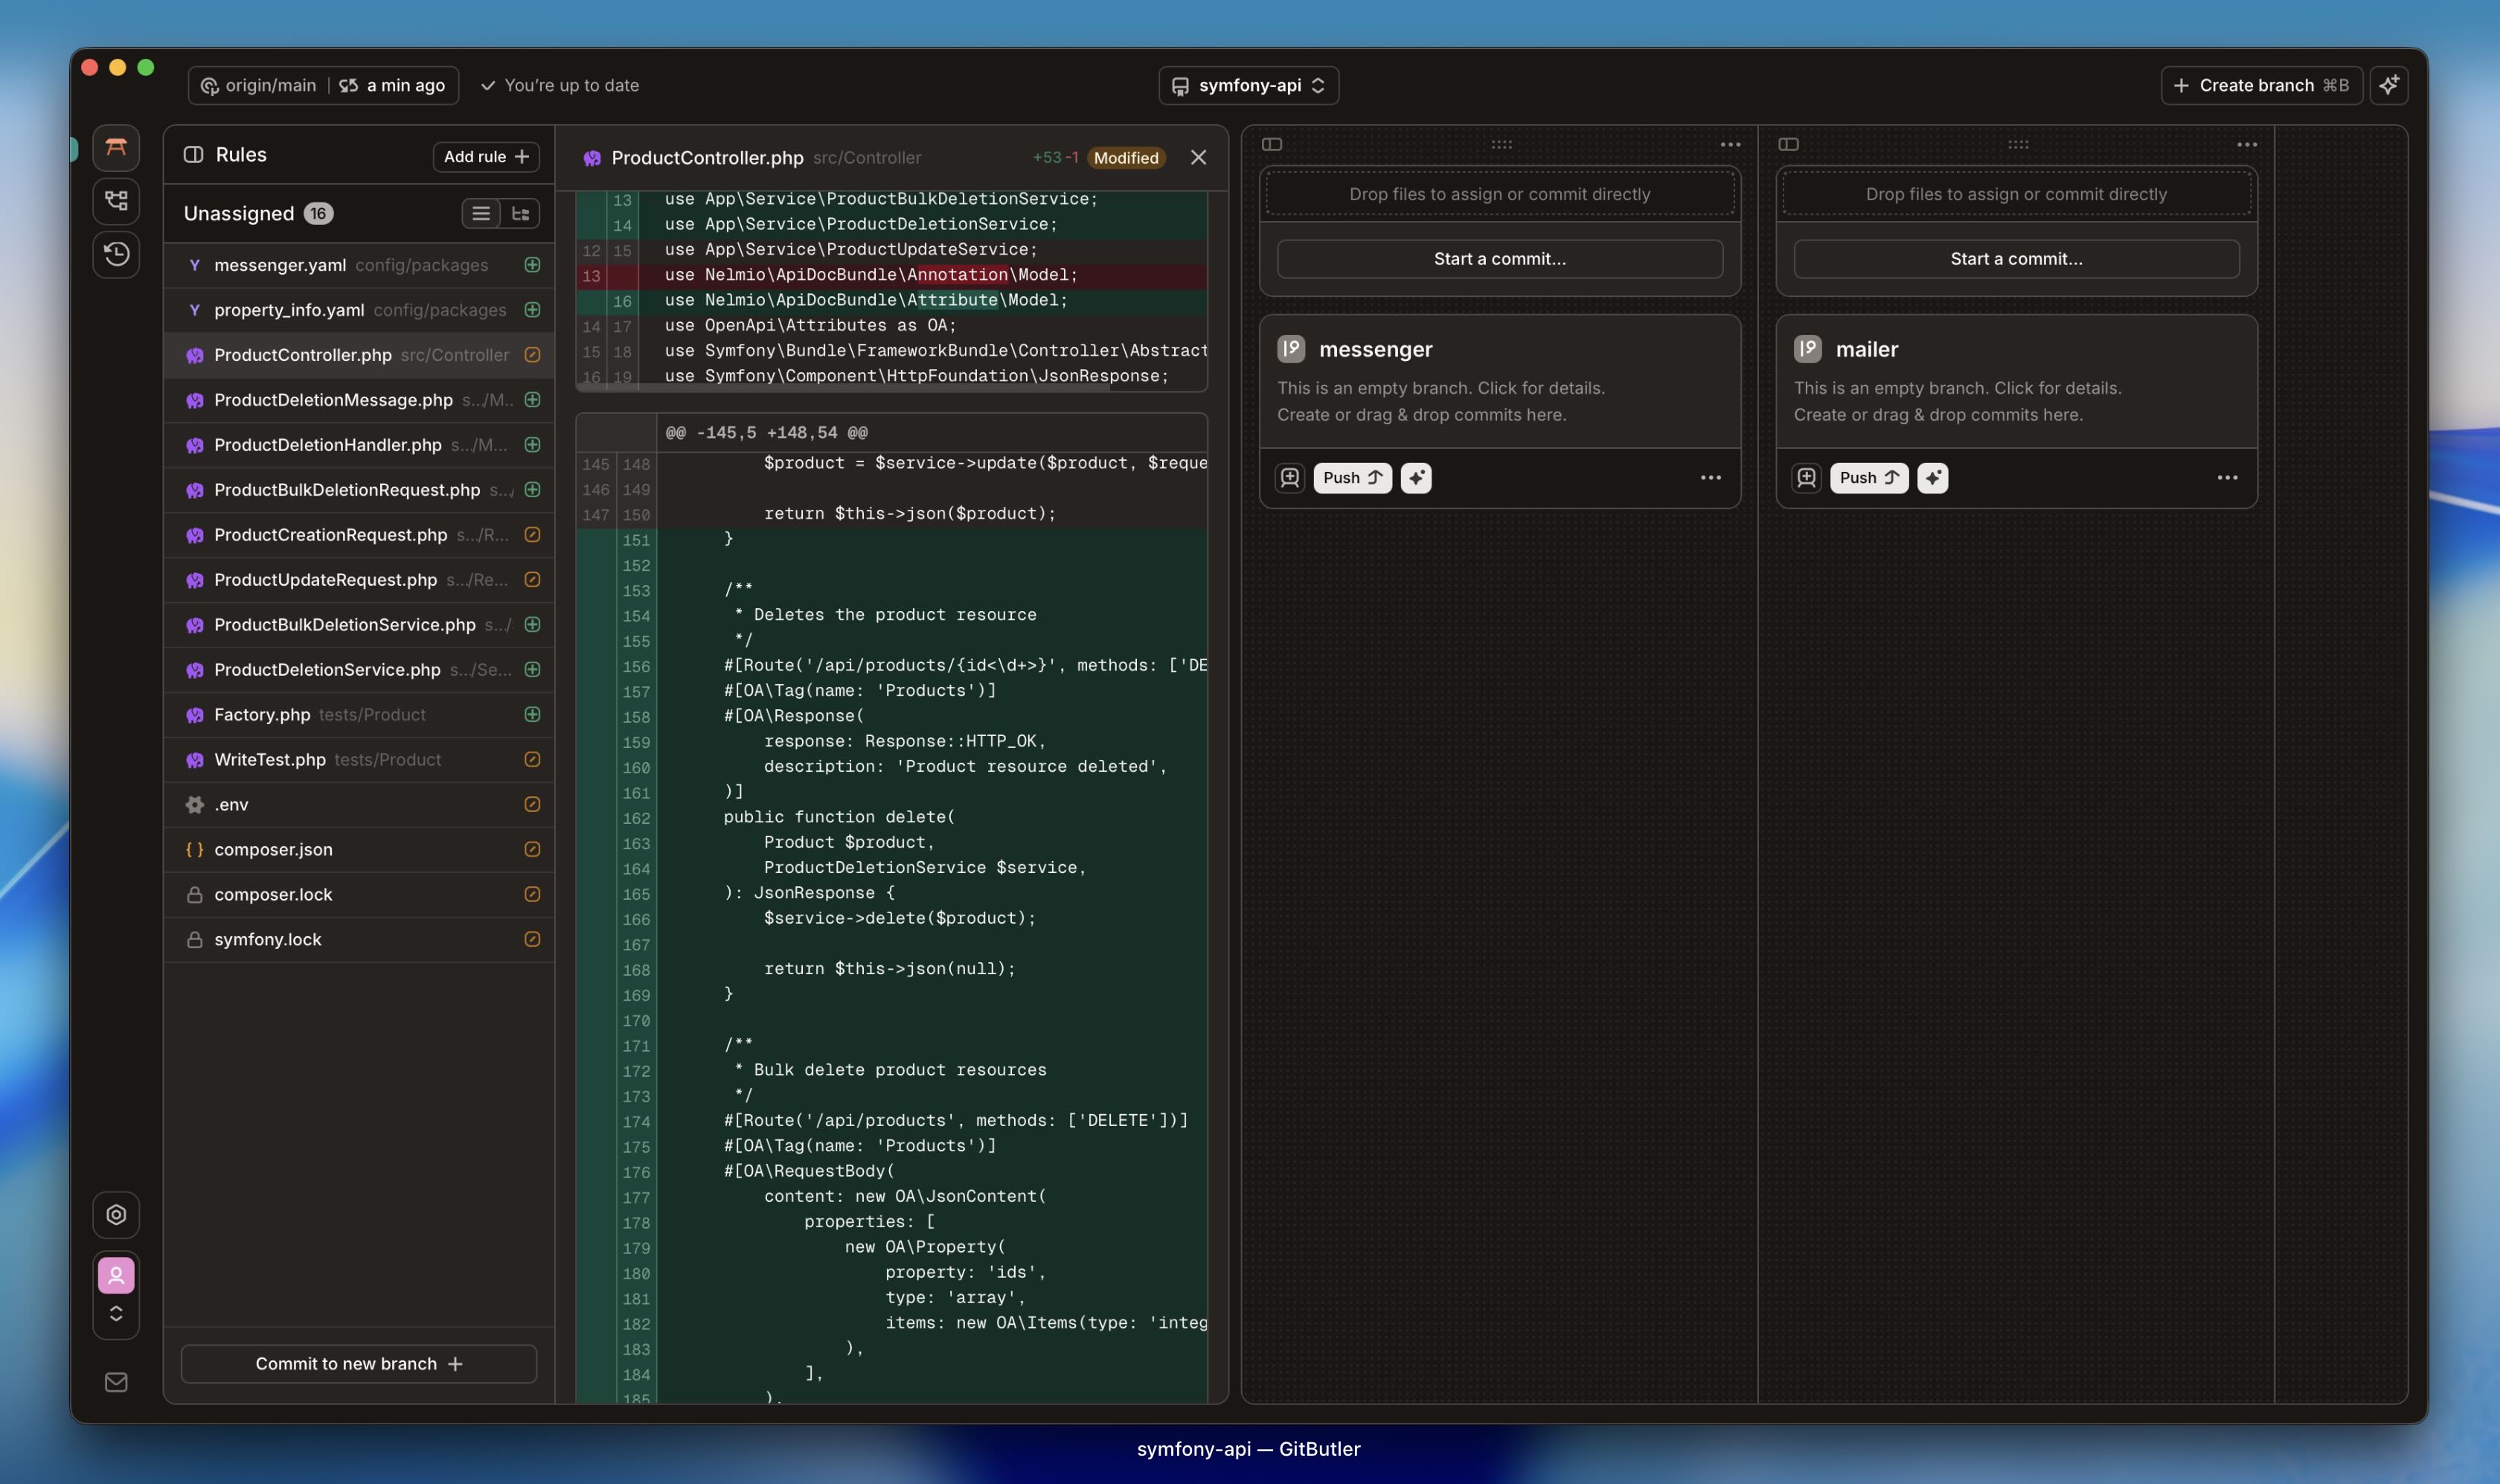The height and width of the screenshot is (1484, 2500).
Task: Switch unassigned files to list view
Action: pos(481,214)
